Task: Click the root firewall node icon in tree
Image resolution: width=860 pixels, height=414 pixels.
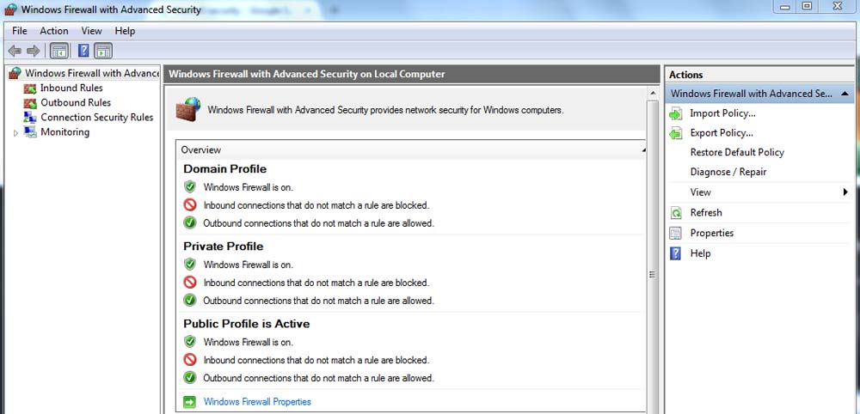Action: 15,73
